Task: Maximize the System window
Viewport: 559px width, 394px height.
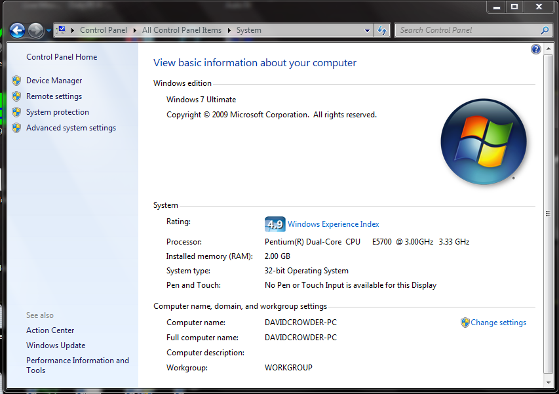Action: (514, 7)
